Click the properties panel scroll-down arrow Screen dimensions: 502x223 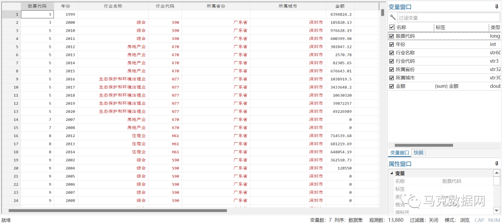click(x=496, y=210)
